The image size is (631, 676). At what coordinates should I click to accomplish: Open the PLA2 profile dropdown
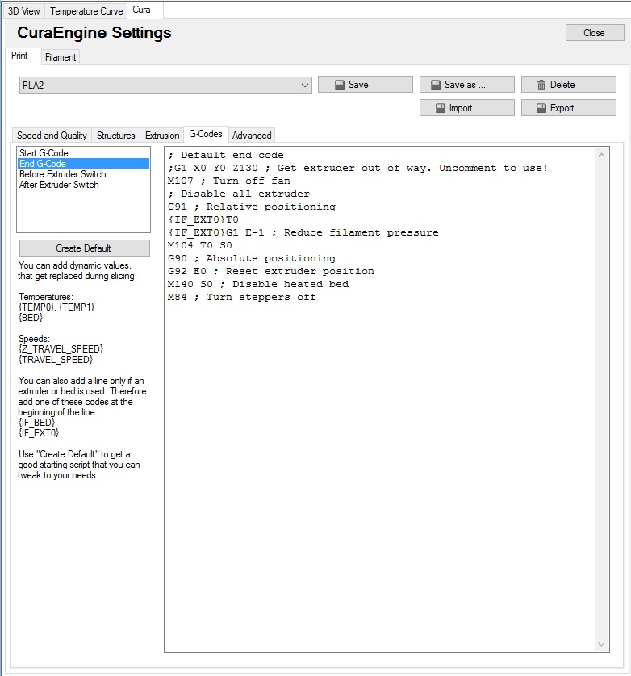tap(165, 85)
